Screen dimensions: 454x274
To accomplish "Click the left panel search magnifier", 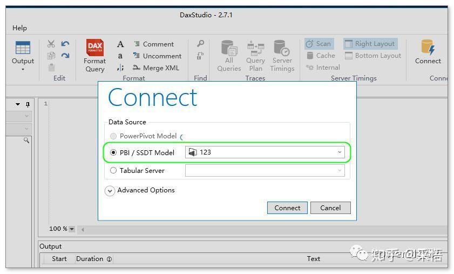I will coord(26,141).
